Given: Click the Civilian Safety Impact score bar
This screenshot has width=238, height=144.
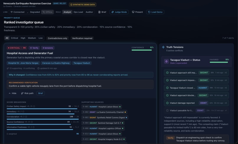Looking at the screenshot, I should point(43,109).
